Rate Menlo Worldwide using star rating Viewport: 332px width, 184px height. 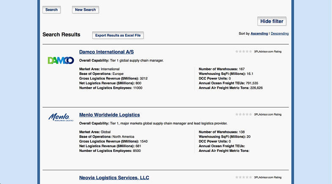[244, 114]
